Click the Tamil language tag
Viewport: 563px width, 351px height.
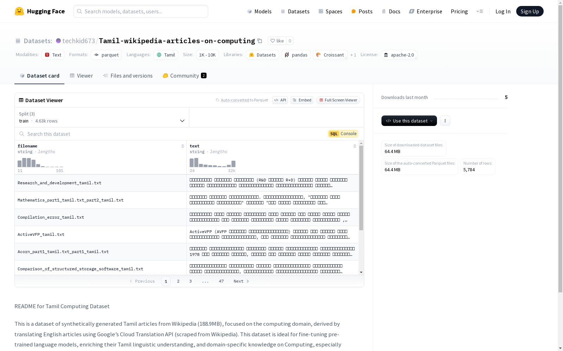[x=166, y=55]
